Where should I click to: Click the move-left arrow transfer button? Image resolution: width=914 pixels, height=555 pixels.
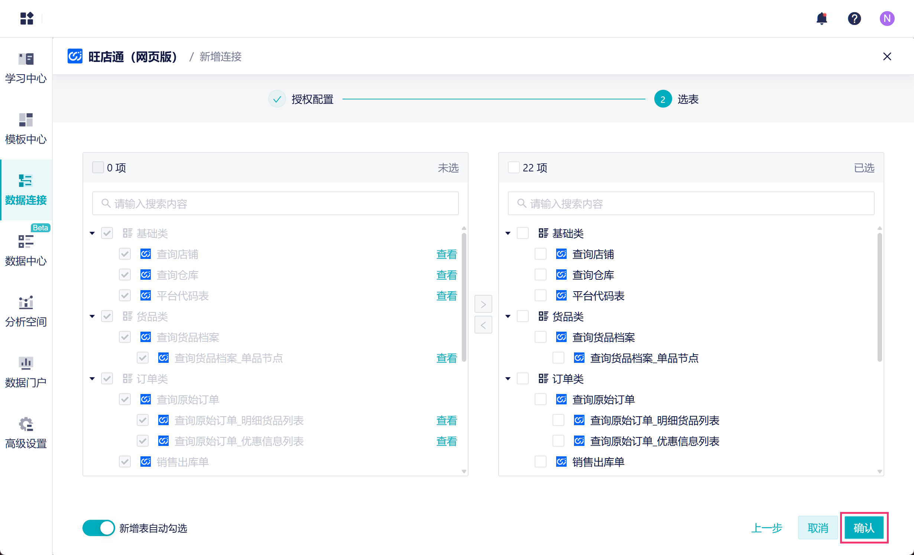[x=483, y=325]
